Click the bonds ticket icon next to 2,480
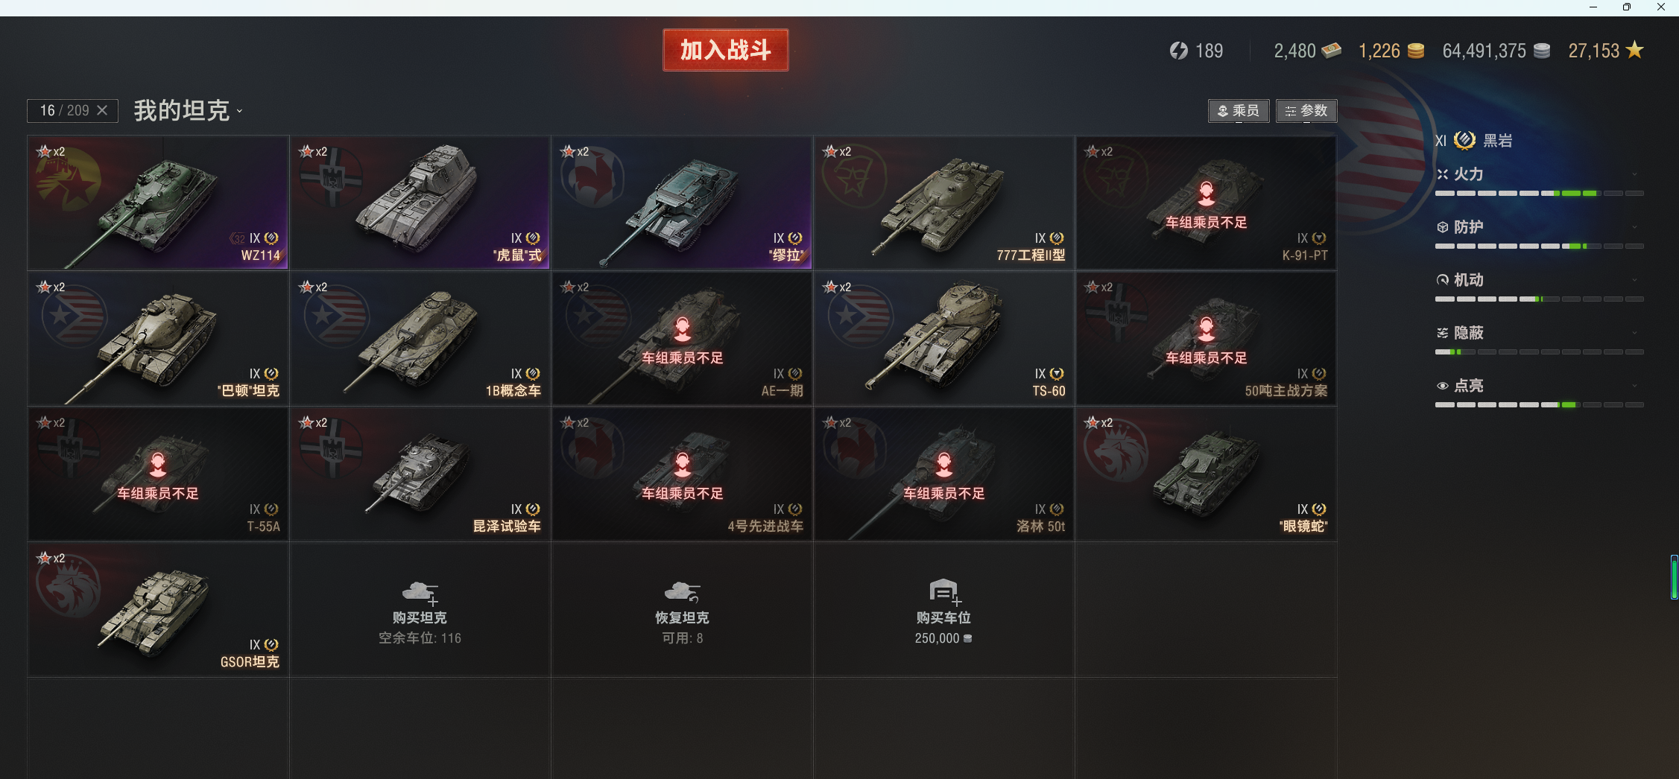 1331,51
